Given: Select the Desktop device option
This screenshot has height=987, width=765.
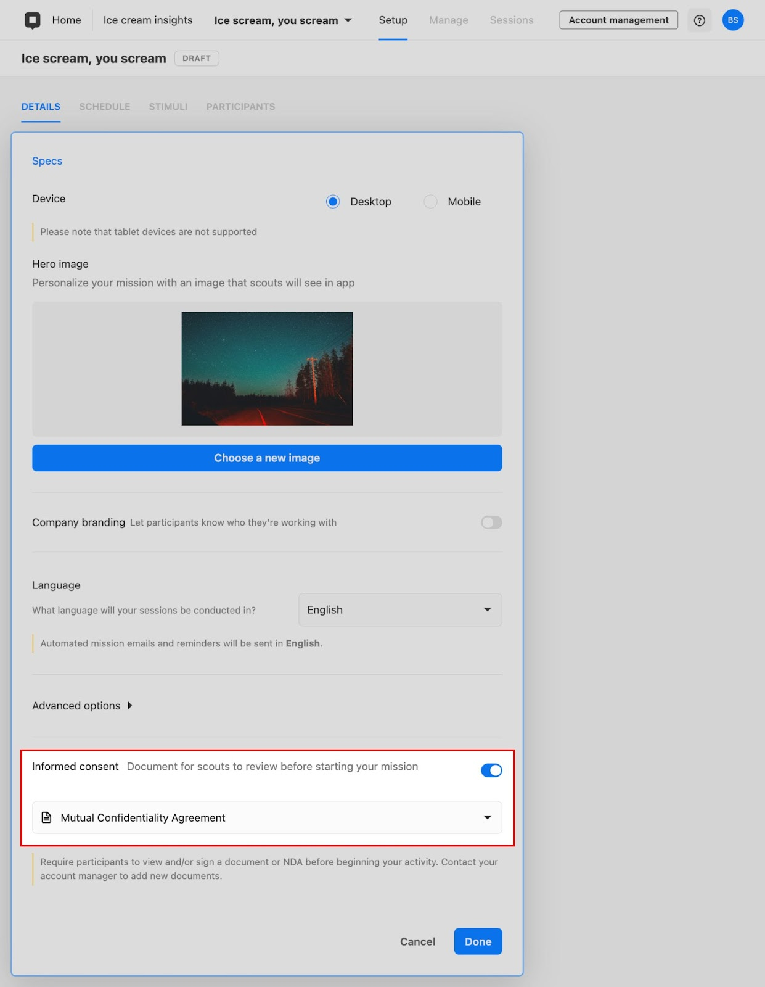Looking at the screenshot, I should [333, 202].
